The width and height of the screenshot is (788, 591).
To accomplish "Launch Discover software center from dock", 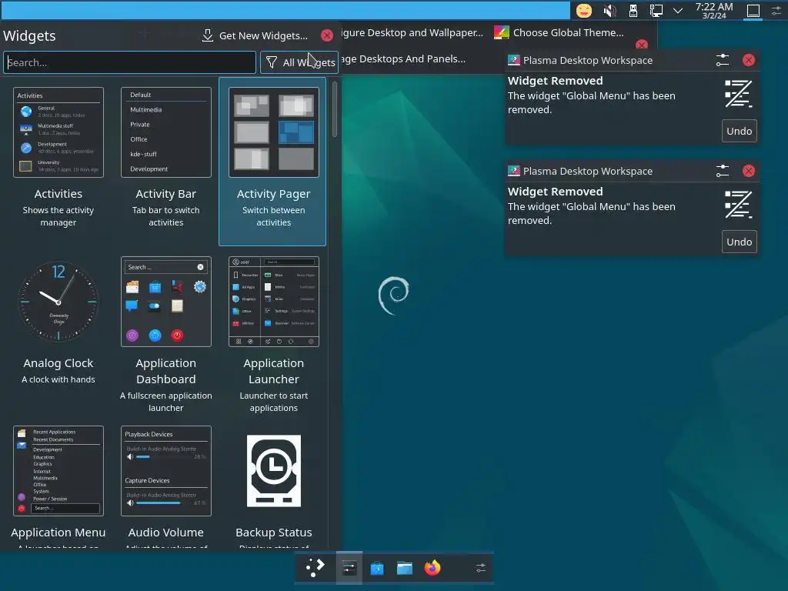I will pos(377,568).
